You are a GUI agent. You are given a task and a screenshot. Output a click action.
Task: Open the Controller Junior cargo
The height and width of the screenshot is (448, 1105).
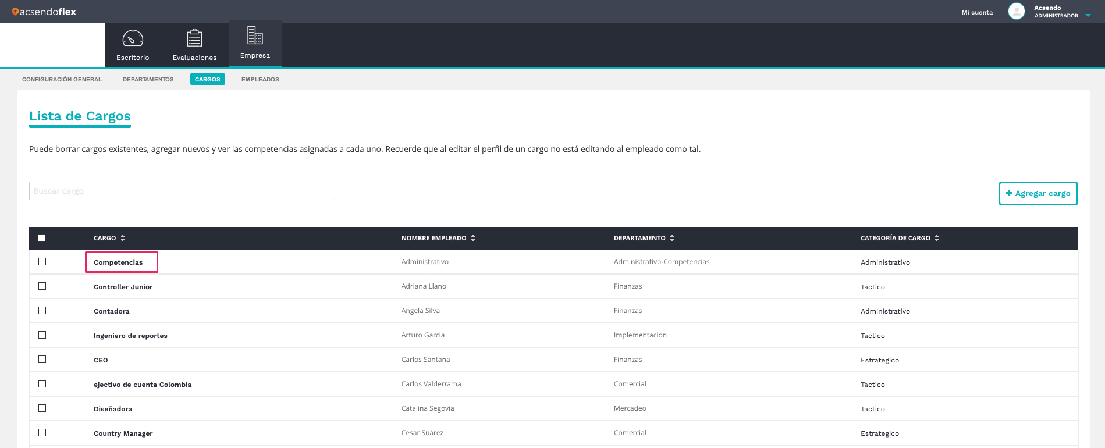coord(123,287)
